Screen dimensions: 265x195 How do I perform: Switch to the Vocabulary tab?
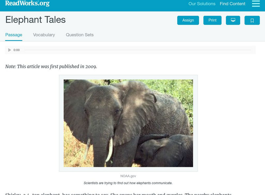tap(44, 35)
